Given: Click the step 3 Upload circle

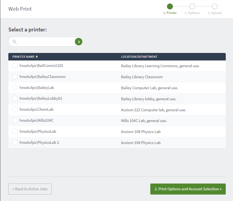Looking at the screenshot, I should pos(214,6).
